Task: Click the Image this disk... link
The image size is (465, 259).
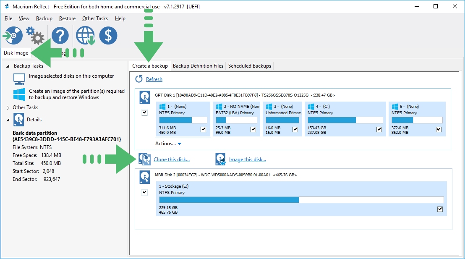Action: coord(248,160)
